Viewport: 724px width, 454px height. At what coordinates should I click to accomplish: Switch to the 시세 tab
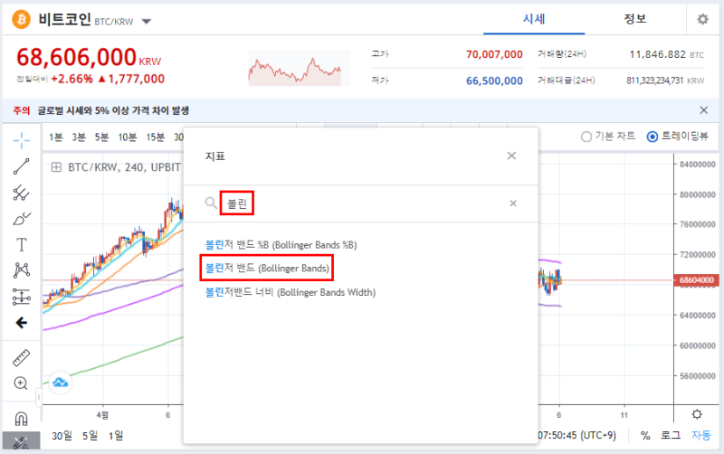[534, 19]
